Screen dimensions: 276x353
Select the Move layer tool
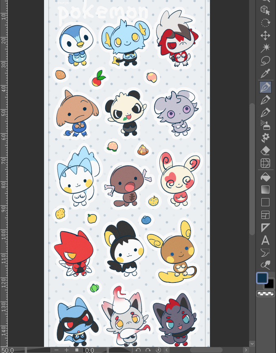coord(265,35)
